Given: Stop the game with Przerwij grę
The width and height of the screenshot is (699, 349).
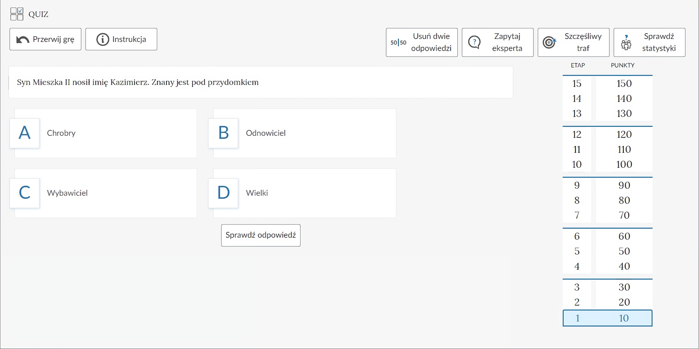Looking at the screenshot, I should coord(45,39).
